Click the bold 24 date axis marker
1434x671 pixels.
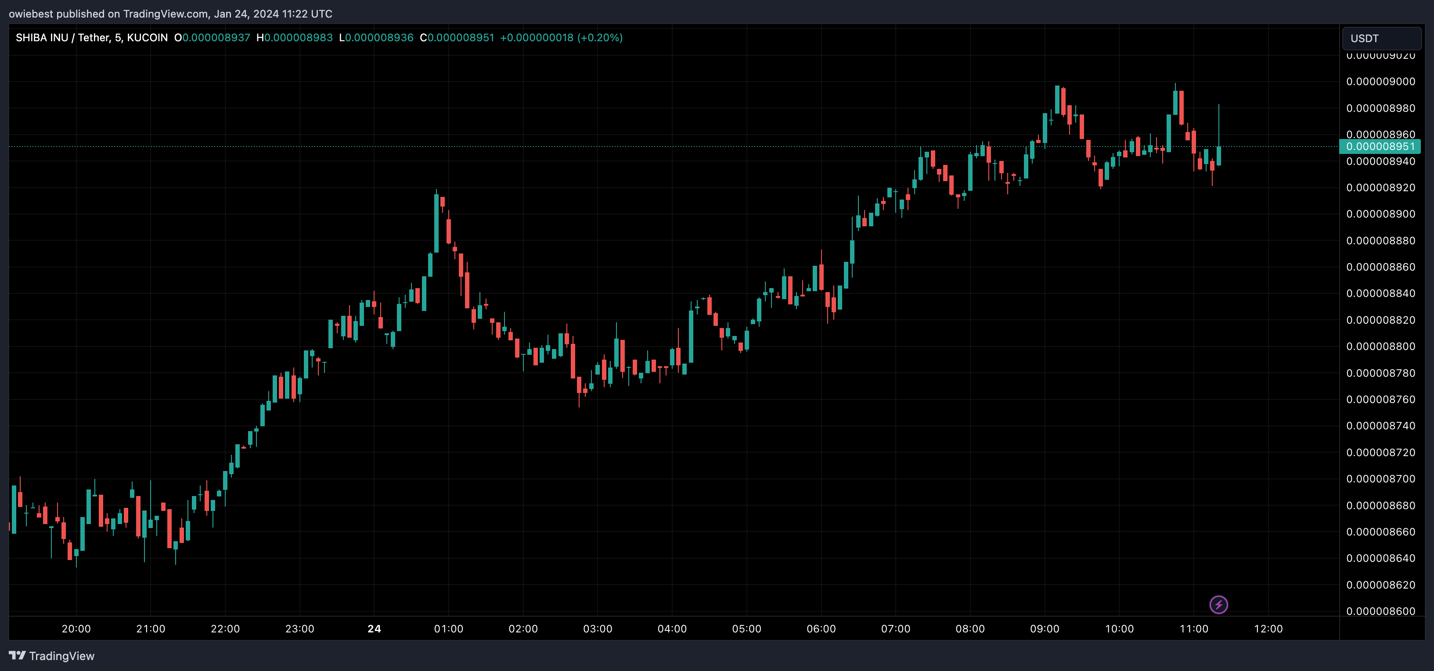pyautogui.click(x=374, y=629)
